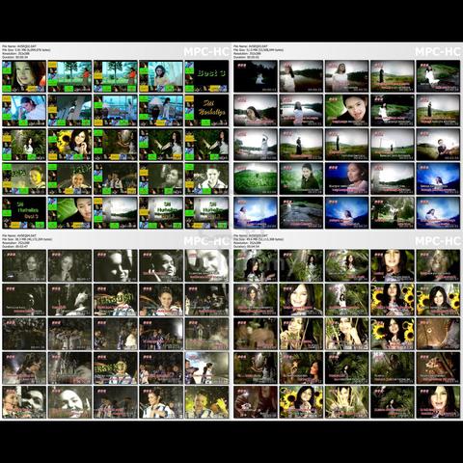Open the last blue-sky thumbnail of the top-right sheet
The width and height of the screenshot is (463, 463).
438,212
